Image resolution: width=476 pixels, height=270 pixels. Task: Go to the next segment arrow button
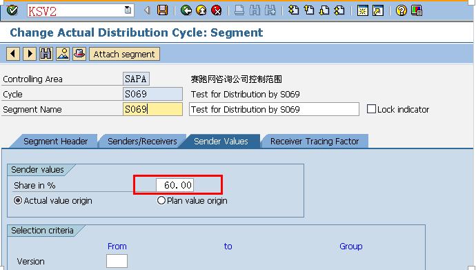30,54
